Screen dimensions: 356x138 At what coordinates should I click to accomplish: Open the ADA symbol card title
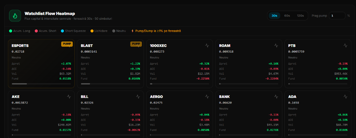292,96
